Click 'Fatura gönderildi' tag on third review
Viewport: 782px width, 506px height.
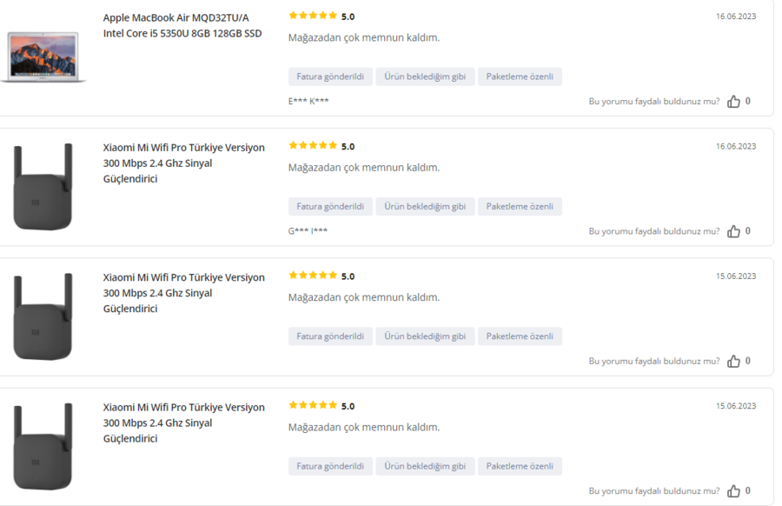click(x=330, y=336)
